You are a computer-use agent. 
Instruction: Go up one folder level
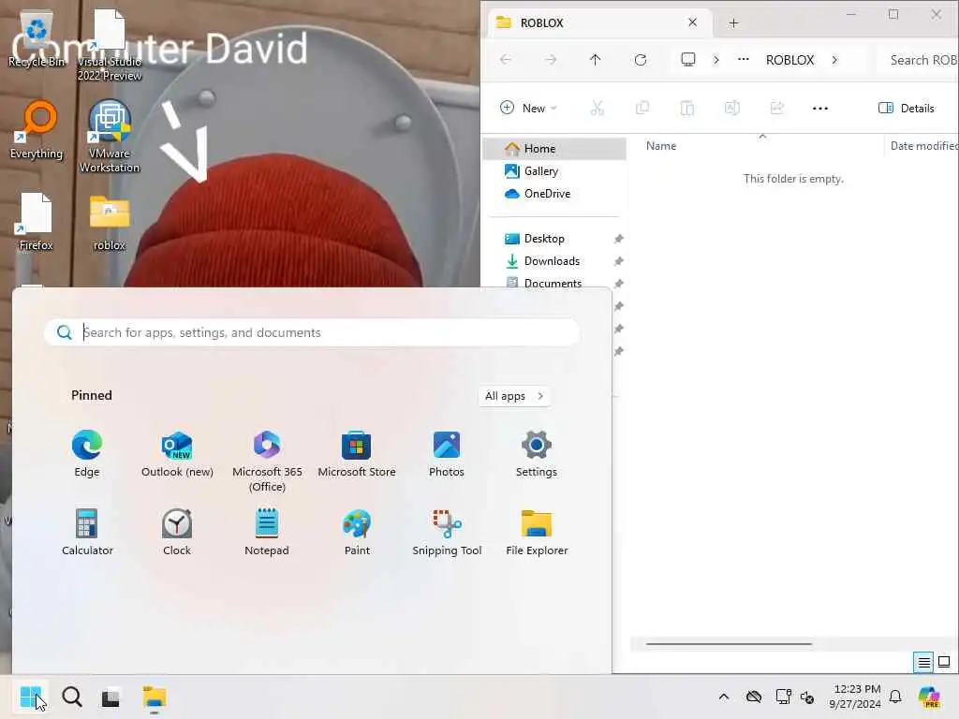point(595,60)
